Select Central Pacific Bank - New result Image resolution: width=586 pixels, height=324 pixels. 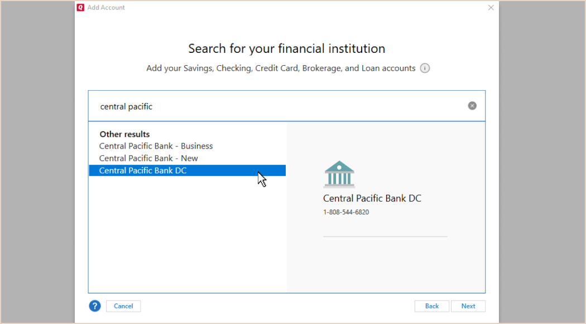[x=148, y=158]
